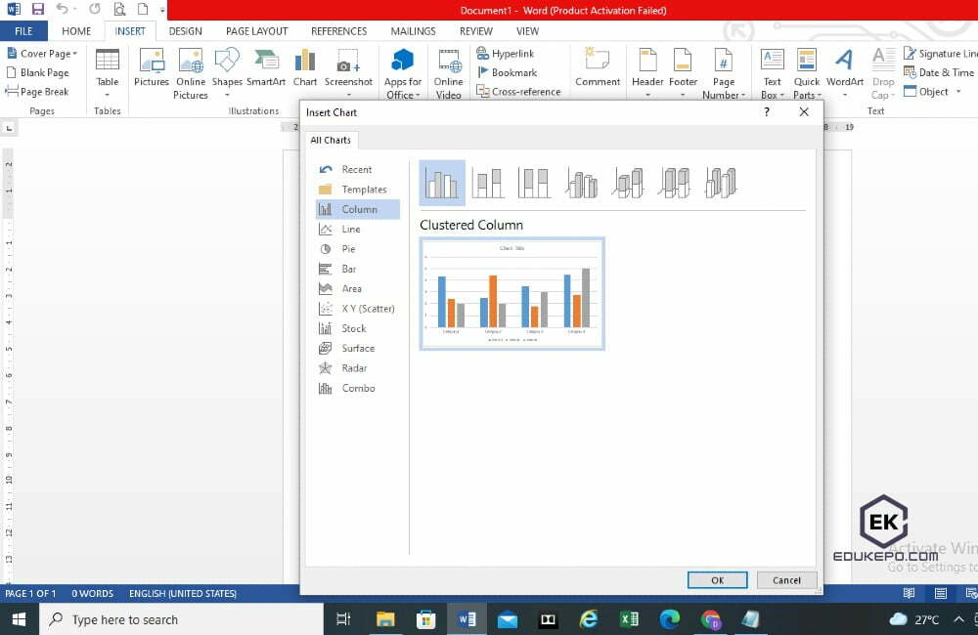The height and width of the screenshot is (635, 978).
Task: Open the REFERENCES ribbon tab
Action: click(338, 31)
